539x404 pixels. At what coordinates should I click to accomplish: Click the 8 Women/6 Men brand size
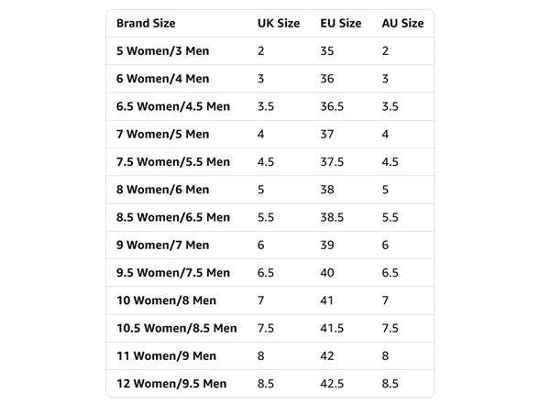click(162, 190)
